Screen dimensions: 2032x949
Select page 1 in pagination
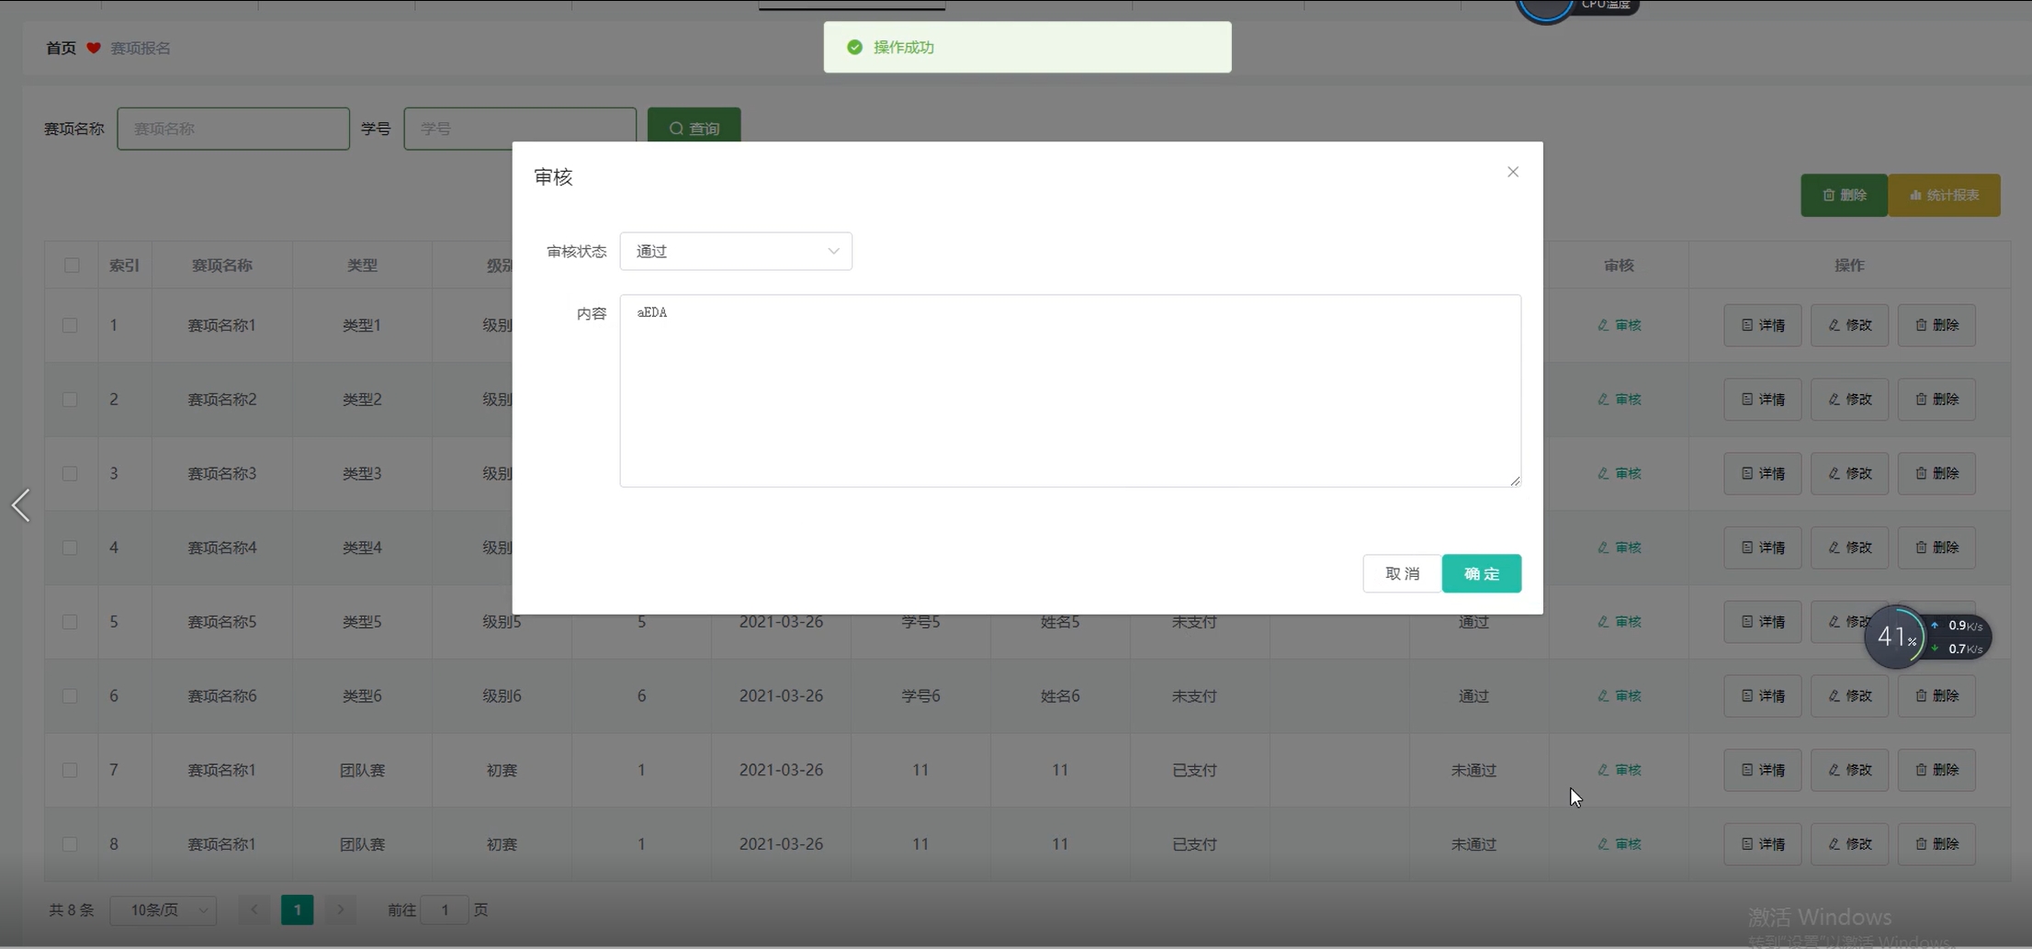point(297,910)
